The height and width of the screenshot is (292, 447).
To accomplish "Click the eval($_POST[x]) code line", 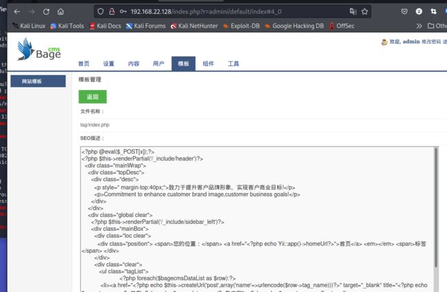I will 118,152.
